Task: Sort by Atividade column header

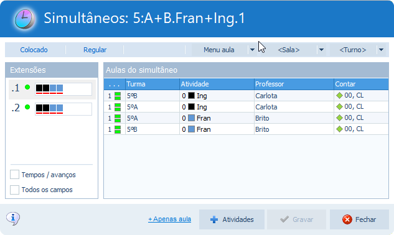Action: (217, 84)
